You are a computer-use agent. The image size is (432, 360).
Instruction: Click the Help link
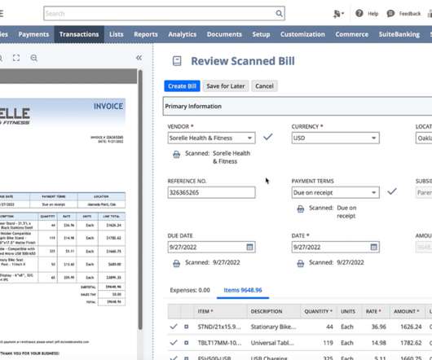(373, 14)
